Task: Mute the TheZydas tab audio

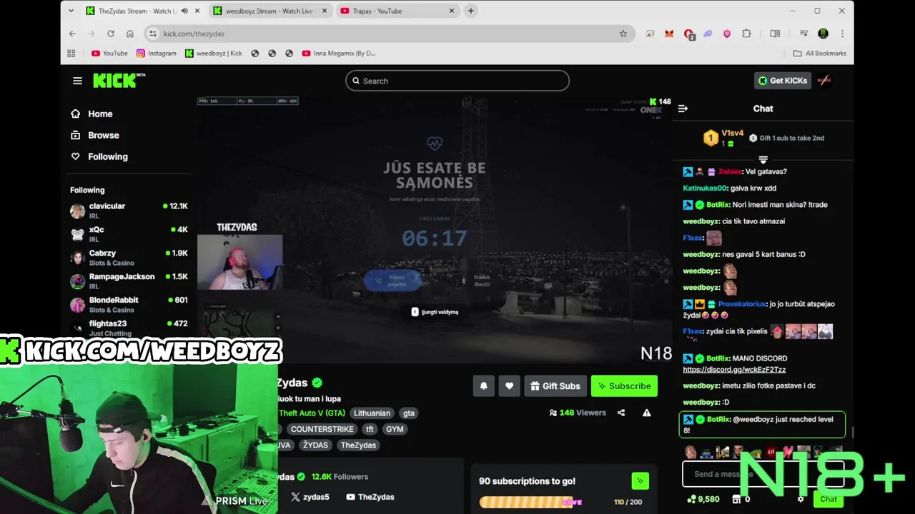Action: click(184, 11)
